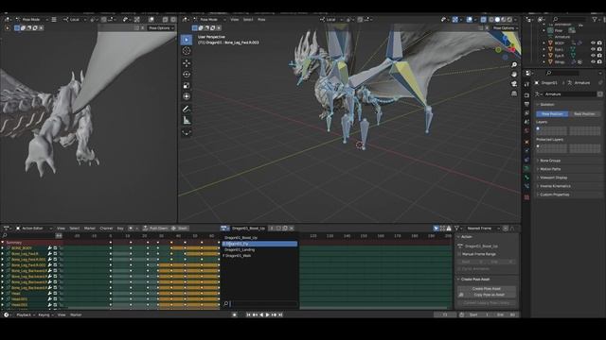Expand the Bone Groups panel
The image size is (606, 340).
[x=550, y=161]
